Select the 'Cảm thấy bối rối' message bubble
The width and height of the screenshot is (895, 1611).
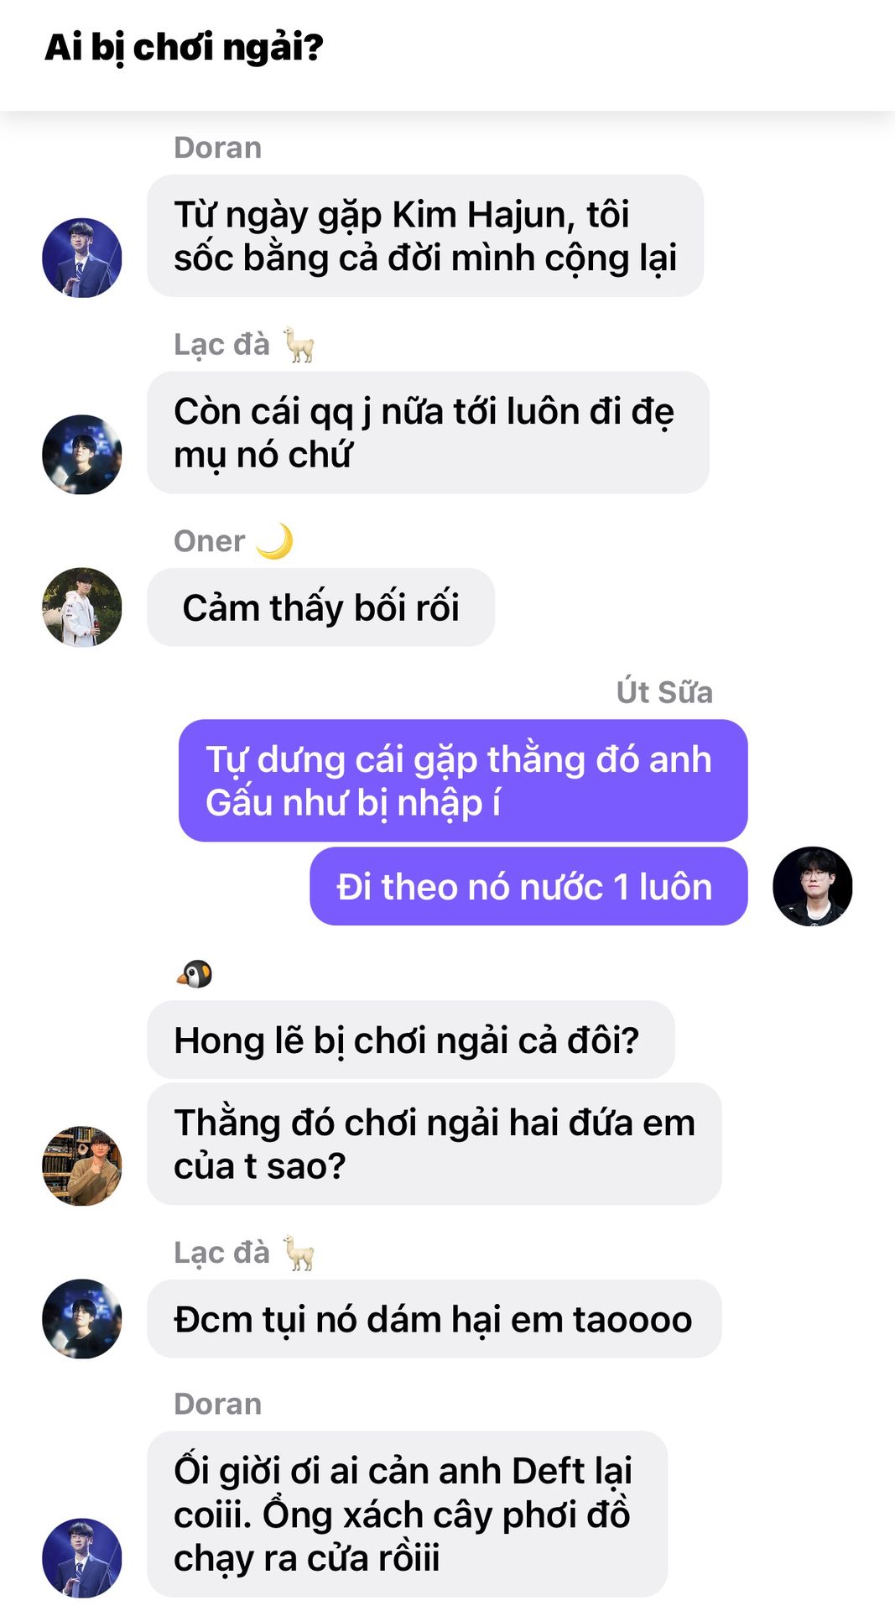320,607
